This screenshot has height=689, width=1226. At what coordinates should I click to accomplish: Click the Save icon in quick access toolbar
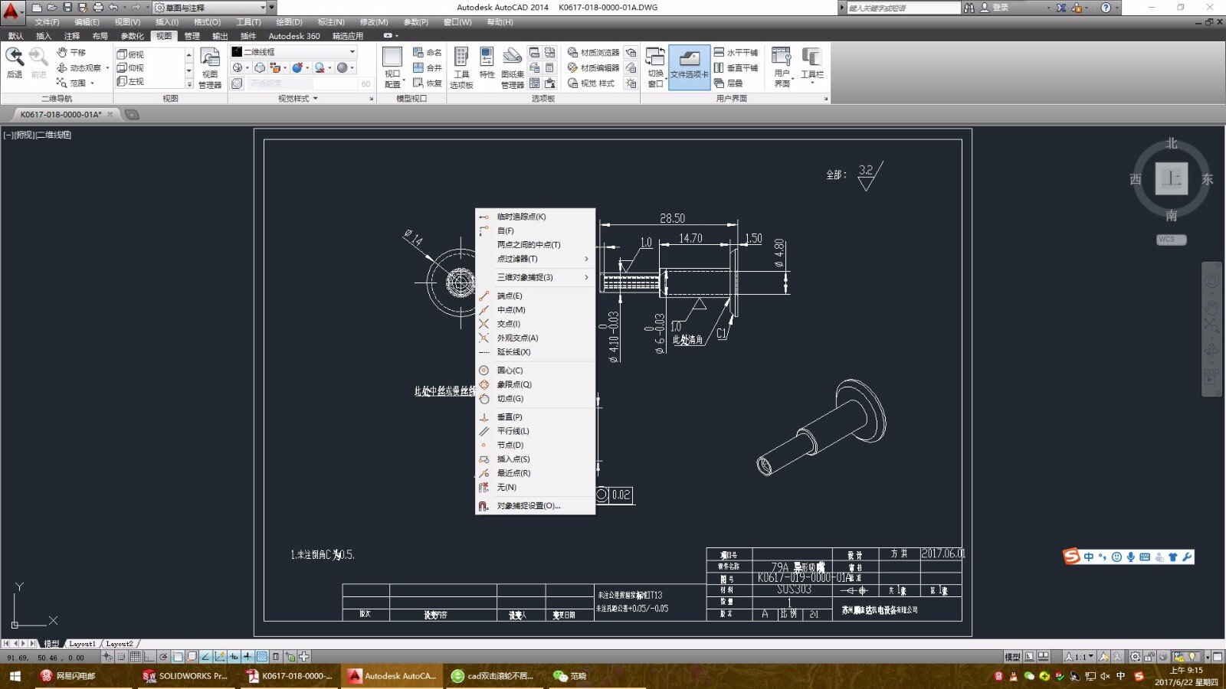point(67,8)
